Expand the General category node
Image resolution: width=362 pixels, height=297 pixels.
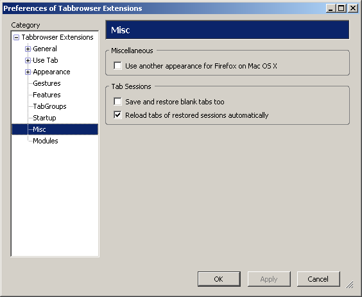[28, 49]
